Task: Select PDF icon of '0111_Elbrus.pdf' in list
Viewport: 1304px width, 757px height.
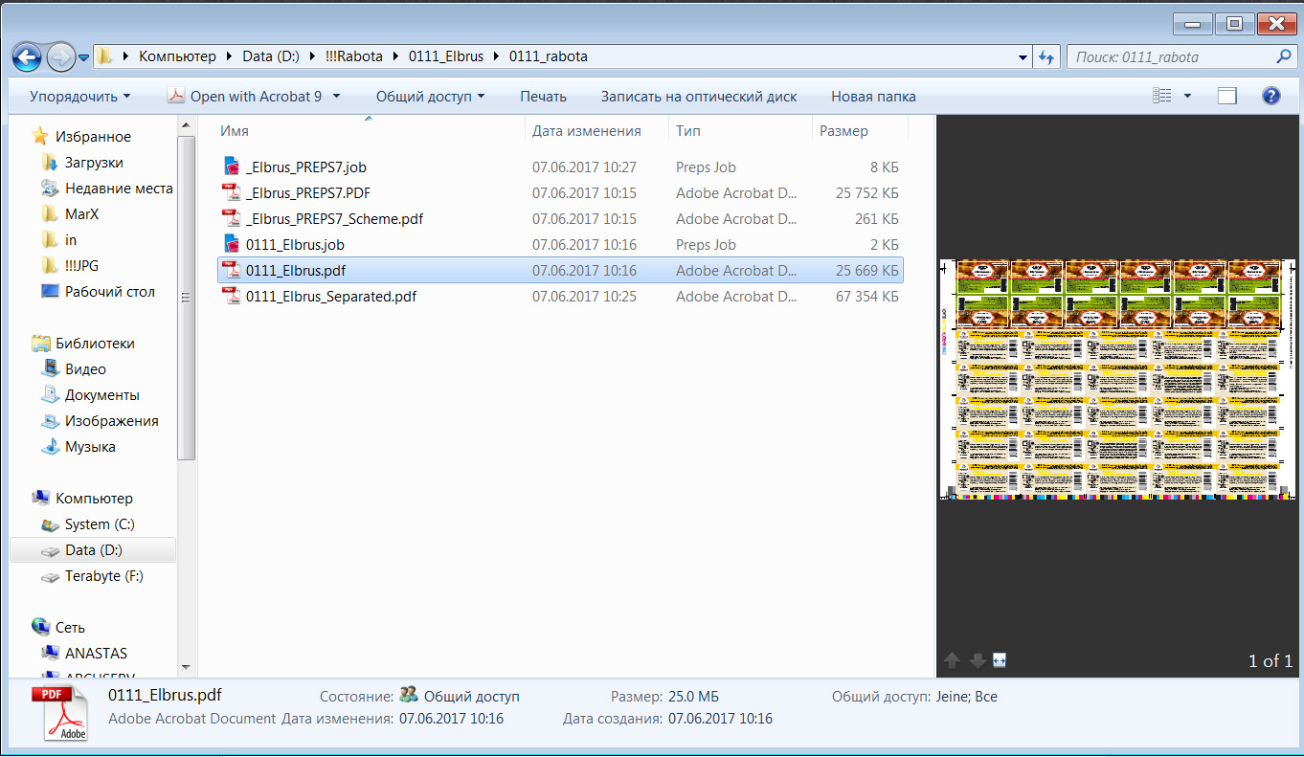Action: [231, 271]
